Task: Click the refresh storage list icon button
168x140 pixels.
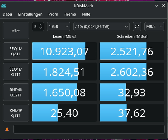Action: click(x=137, y=26)
